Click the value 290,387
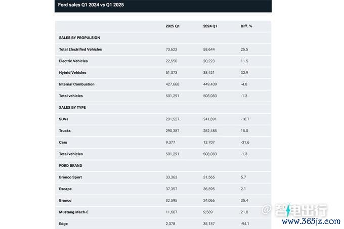This screenshot has height=229, width=344. pos(173,130)
